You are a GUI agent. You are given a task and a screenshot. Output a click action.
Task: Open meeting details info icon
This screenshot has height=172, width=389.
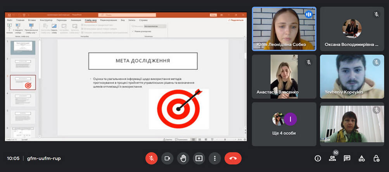coord(318,158)
